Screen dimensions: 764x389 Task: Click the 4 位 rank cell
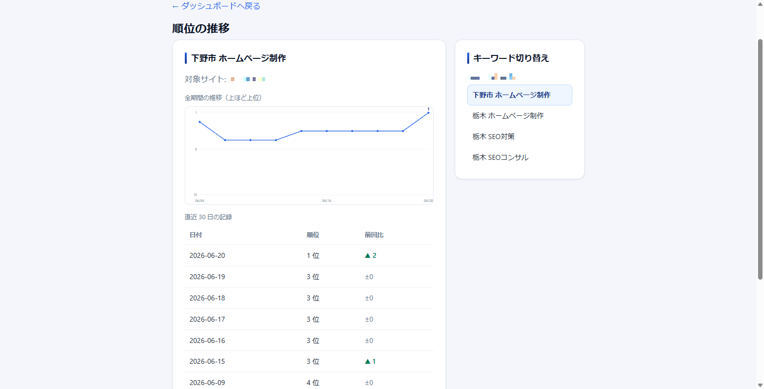point(313,383)
